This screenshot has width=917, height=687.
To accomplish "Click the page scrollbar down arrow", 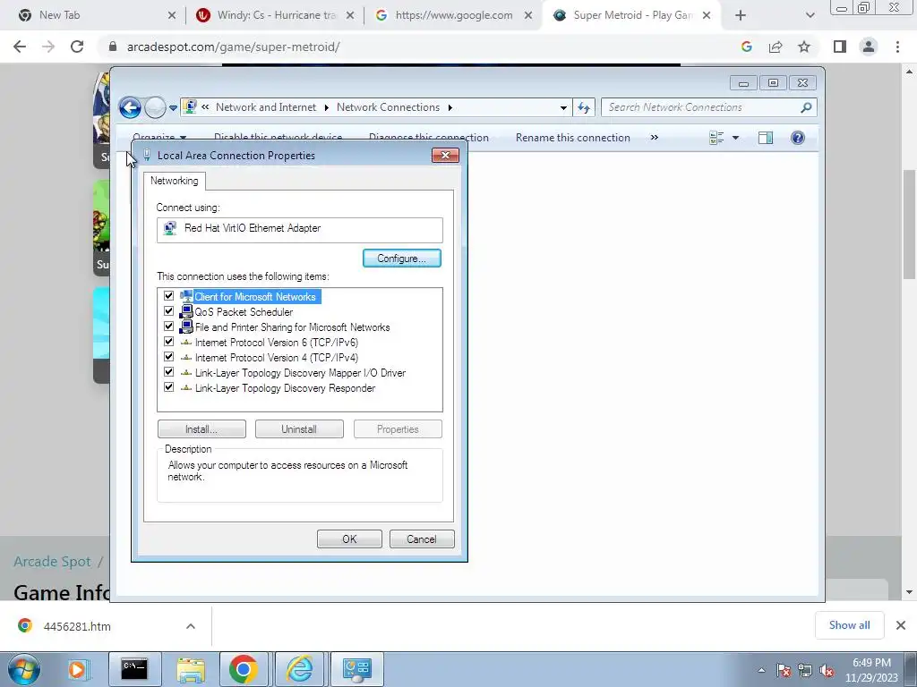I will (909, 592).
